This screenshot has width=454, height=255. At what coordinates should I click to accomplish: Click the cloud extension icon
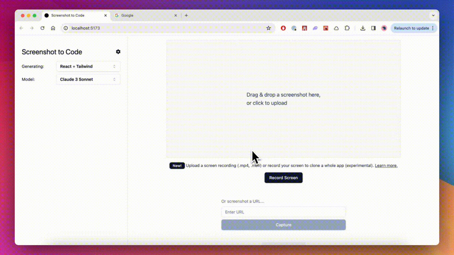coord(336,28)
